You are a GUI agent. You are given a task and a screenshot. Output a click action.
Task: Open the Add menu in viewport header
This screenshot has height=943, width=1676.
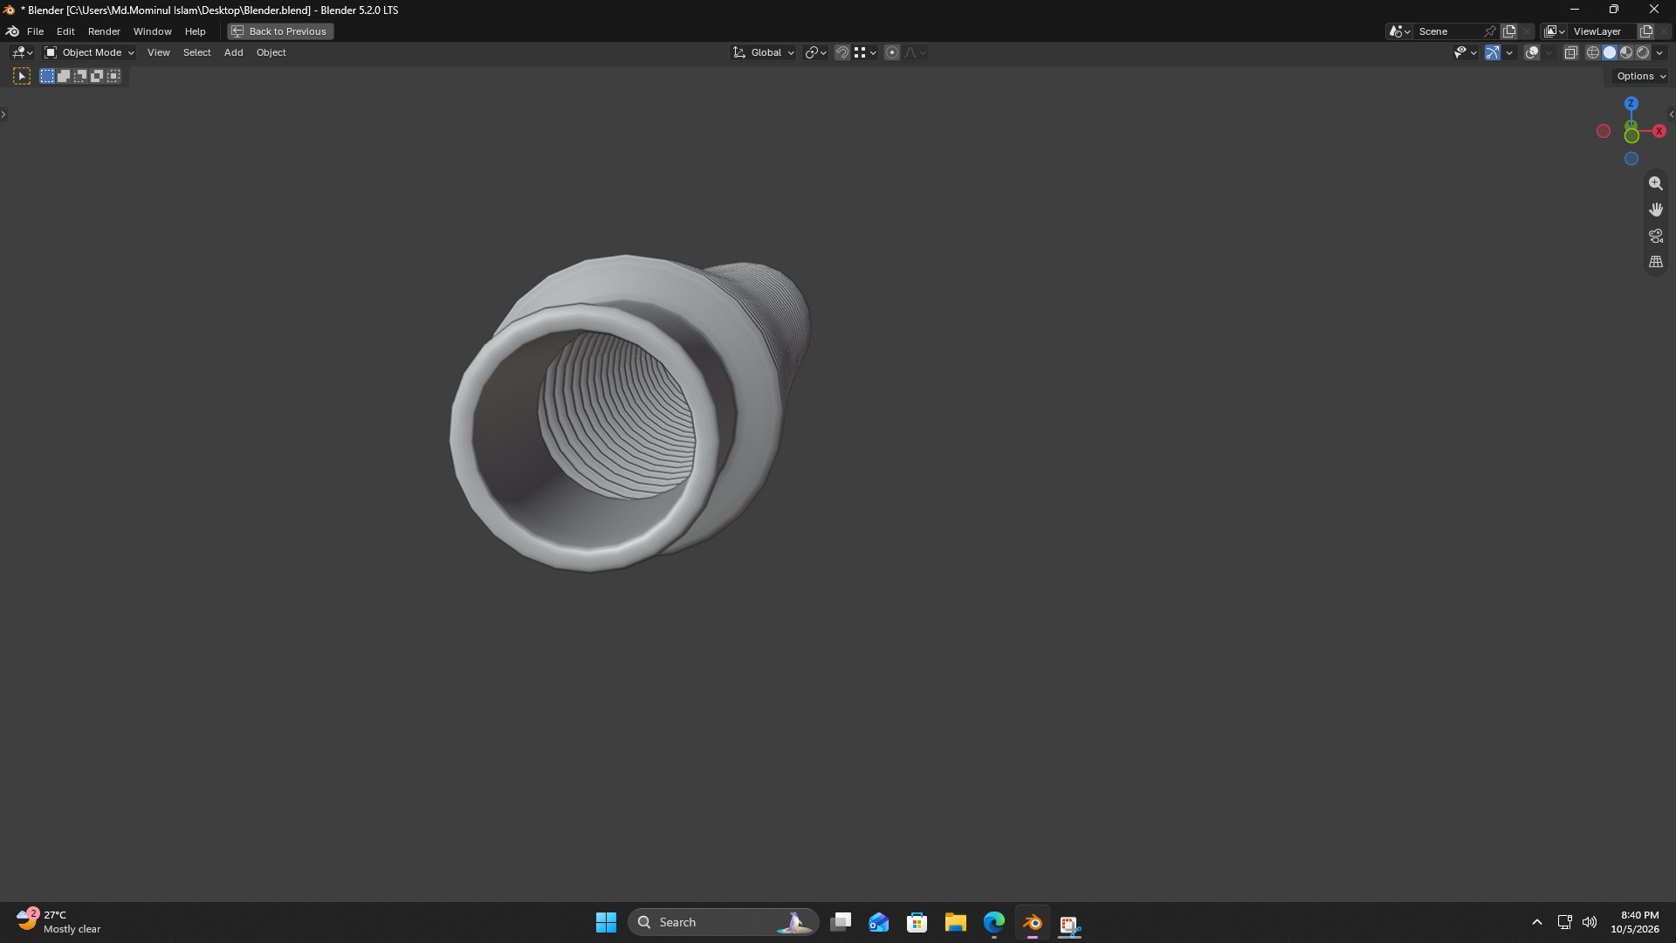click(233, 52)
